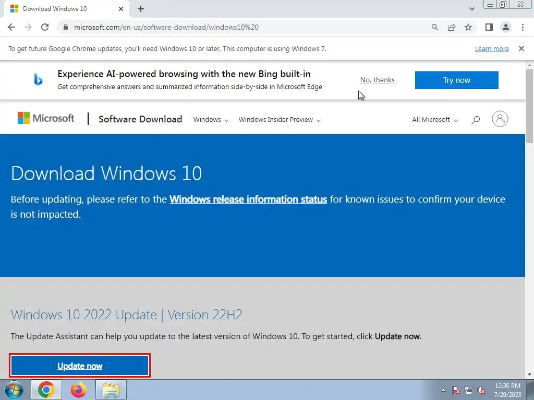This screenshot has width=534, height=400.
Task: Open the Software Download link
Action: [140, 119]
